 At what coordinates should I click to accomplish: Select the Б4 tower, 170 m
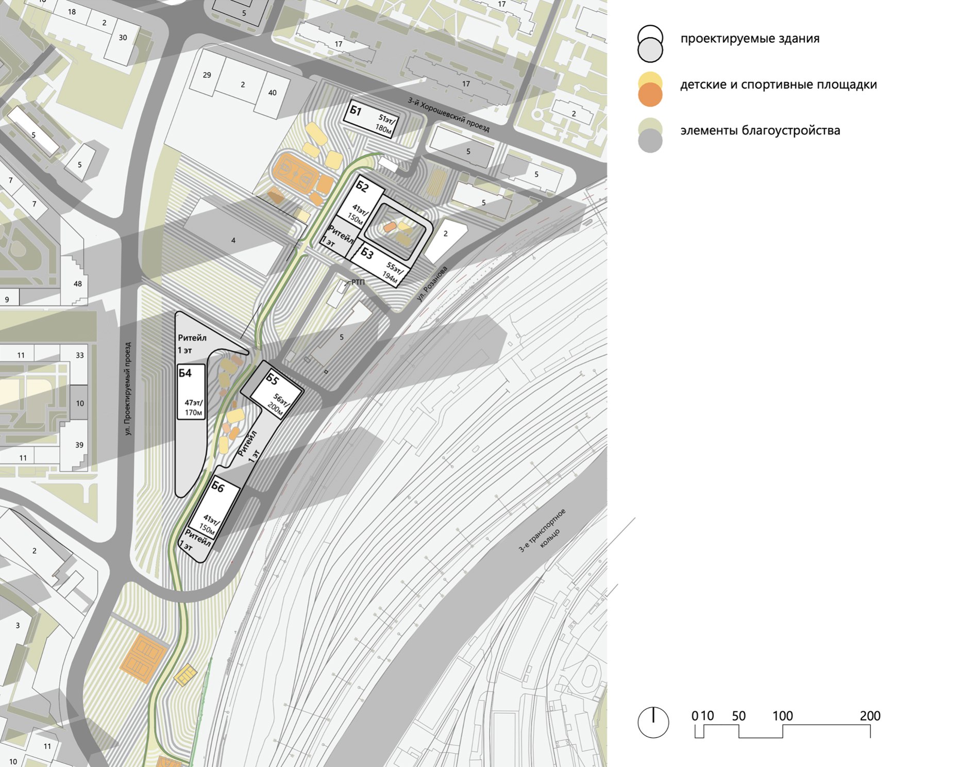click(x=191, y=392)
